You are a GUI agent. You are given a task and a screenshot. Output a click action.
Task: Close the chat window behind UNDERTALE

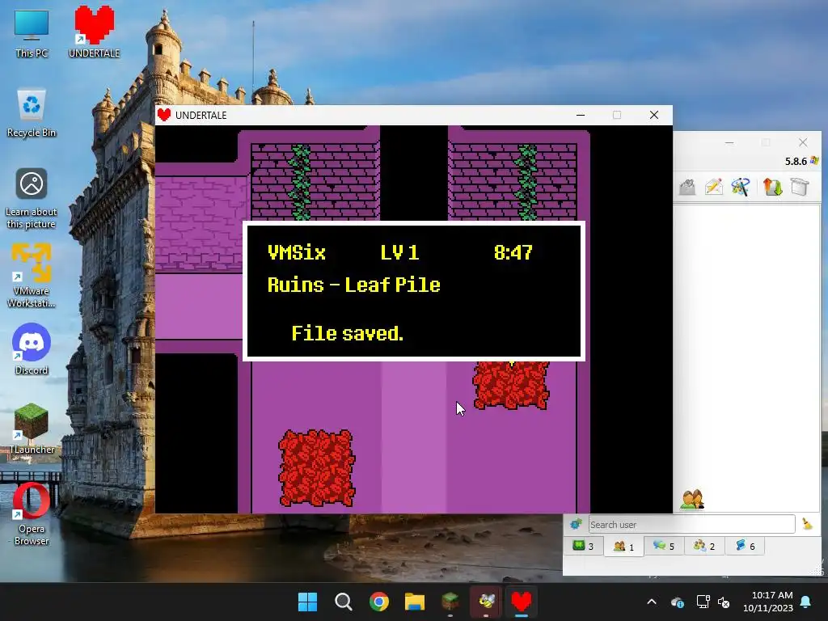(803, 142)
